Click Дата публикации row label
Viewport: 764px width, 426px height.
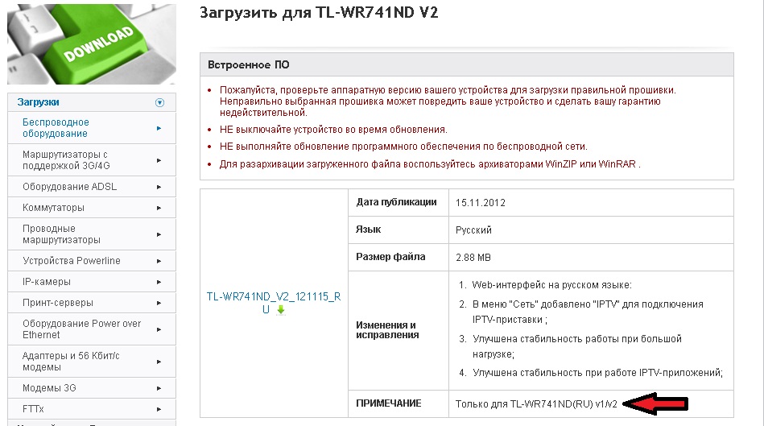(x=396, y=202)
